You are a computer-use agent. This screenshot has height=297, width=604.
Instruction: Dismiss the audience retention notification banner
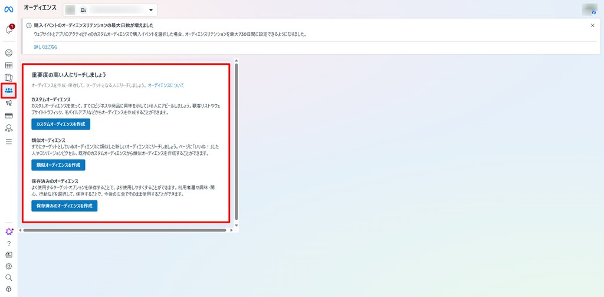coord(592,25)
